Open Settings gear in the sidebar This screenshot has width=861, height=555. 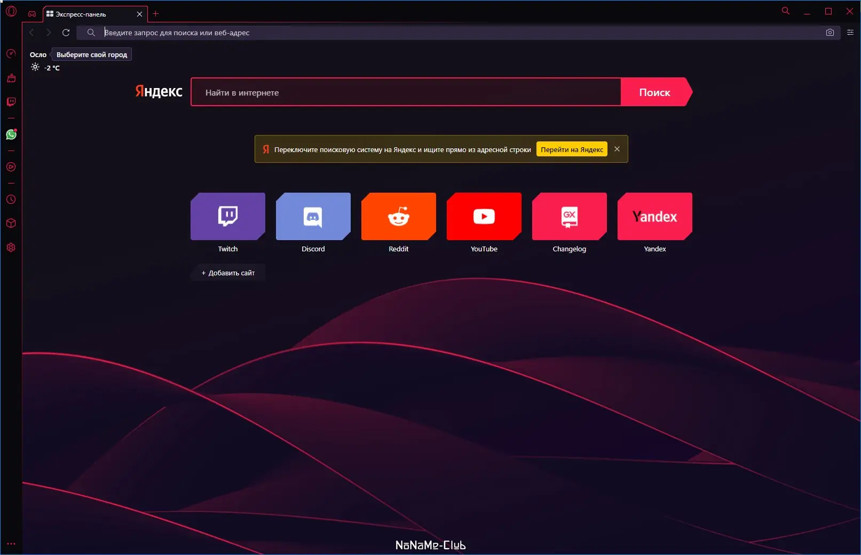11,248
